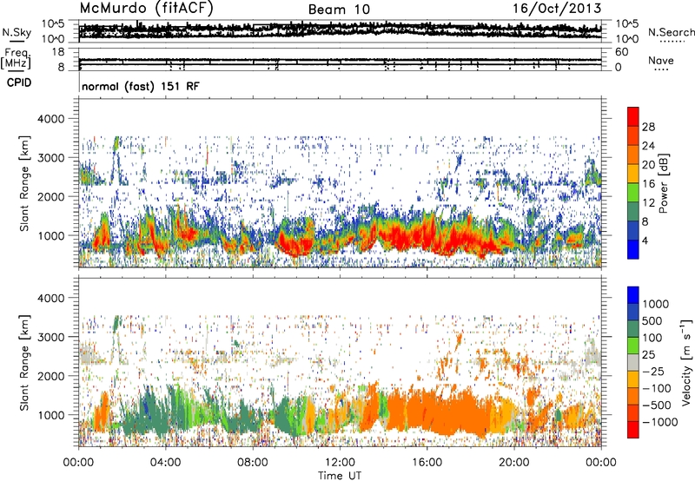This screenshot has width=695, height=481.
Task: Click the "12" tick on Power colorbar
Action: [648, 203]
